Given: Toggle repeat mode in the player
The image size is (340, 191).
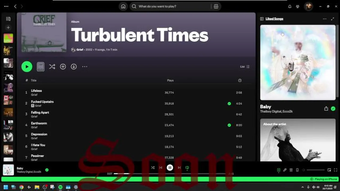Looking at the screenshot, I should 187,168.
